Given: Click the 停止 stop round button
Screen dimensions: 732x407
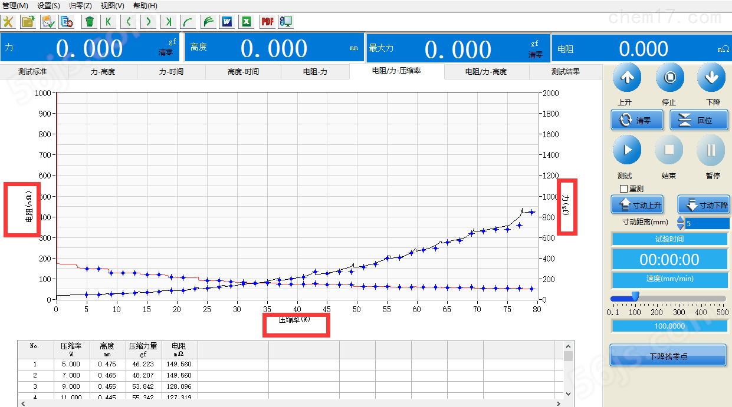Looking at the screenshot, I should [669, 77].
